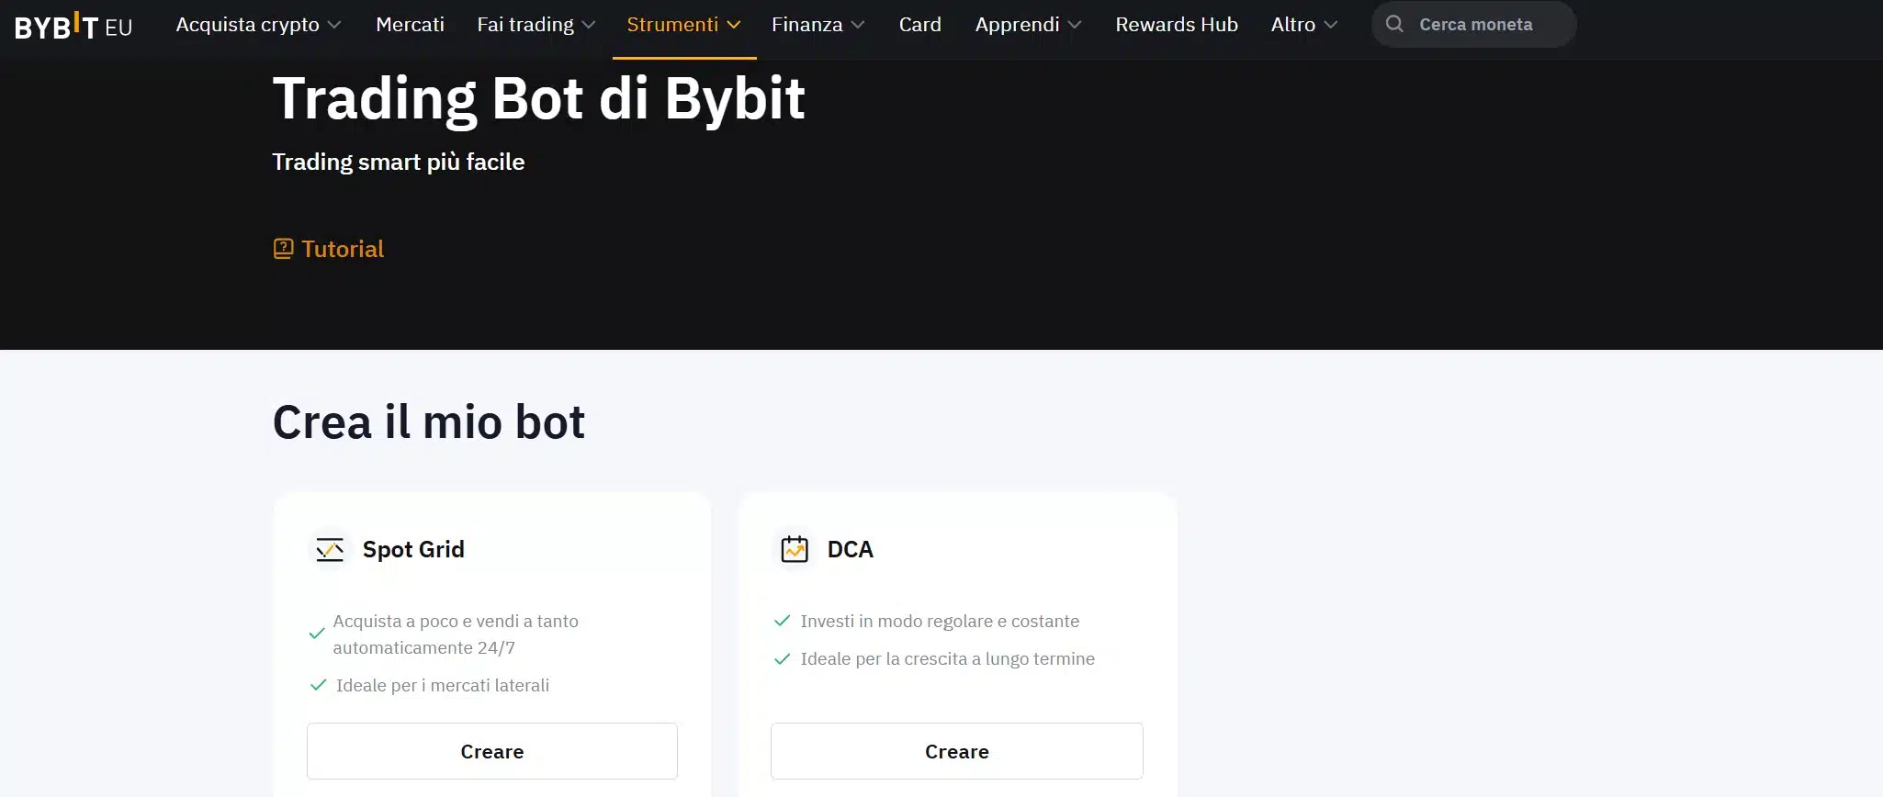The height and width of the screenshot is (797, 1883).
Task: Select the Spot Grid card title
Action: click(413, 549)
